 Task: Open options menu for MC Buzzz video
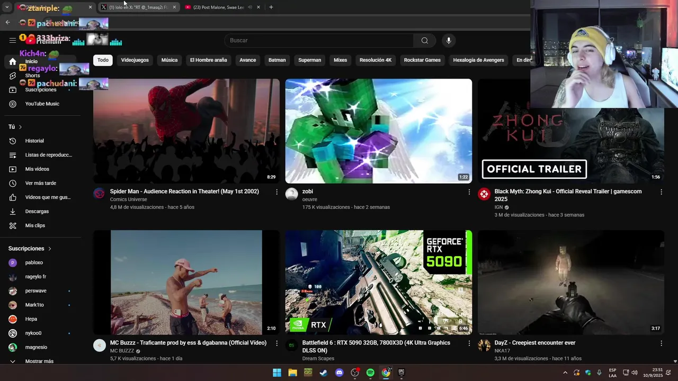[x=276, y=343]
